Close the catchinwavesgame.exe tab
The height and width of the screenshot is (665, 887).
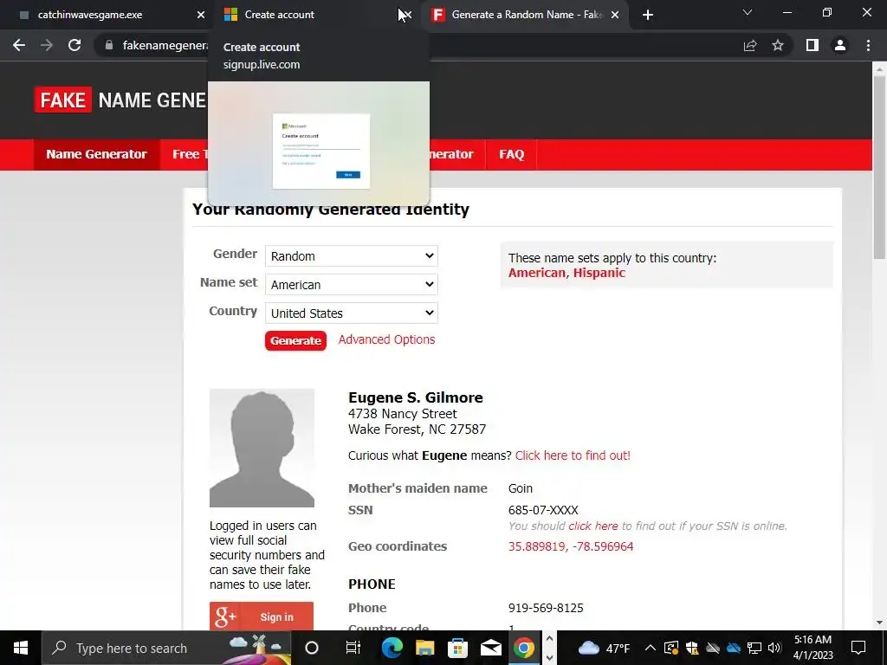click(x=201, y=15)
